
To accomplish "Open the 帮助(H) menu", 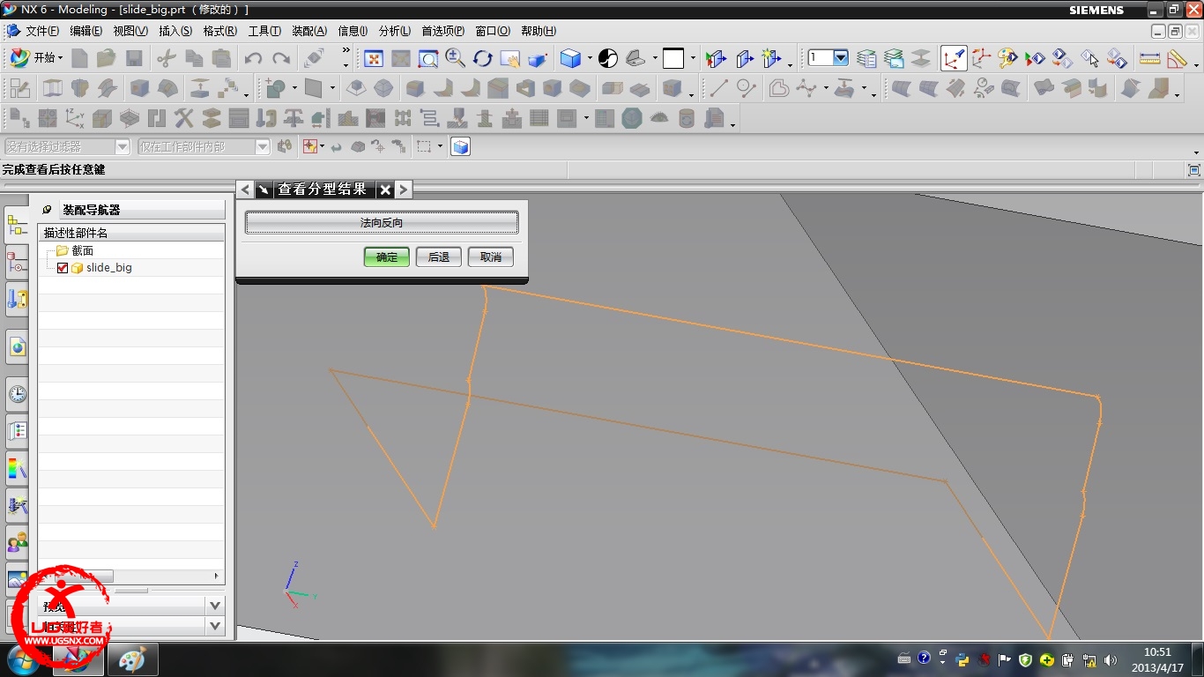I will tap(539, 31).
